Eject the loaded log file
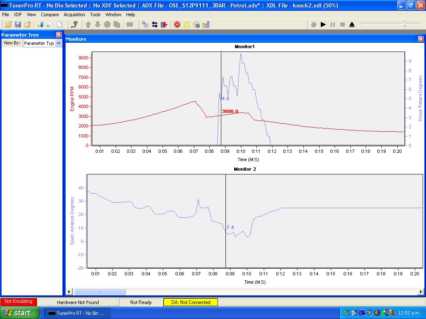426x319 pixels. tap(352, 25)
